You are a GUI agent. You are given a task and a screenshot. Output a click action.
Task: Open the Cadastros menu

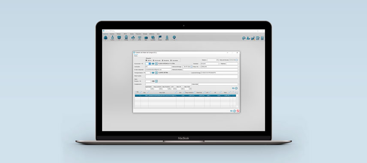coord(105,34)
